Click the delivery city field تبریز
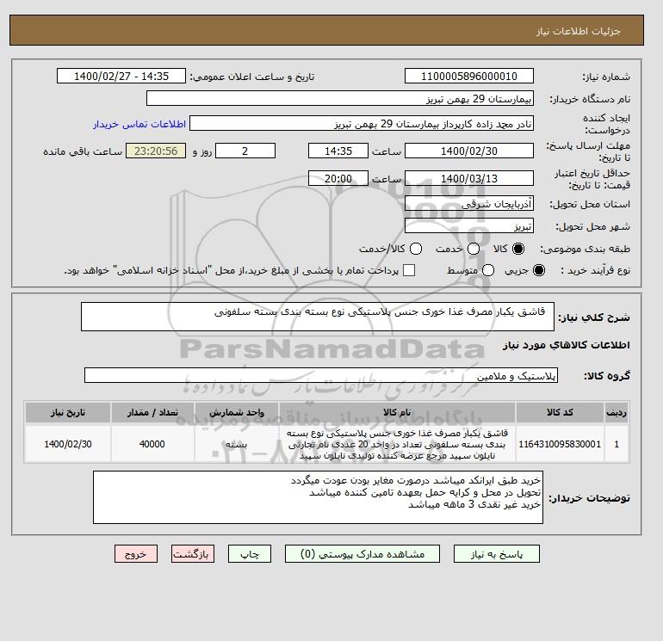663x641 pixels. (x=469, y=225)
